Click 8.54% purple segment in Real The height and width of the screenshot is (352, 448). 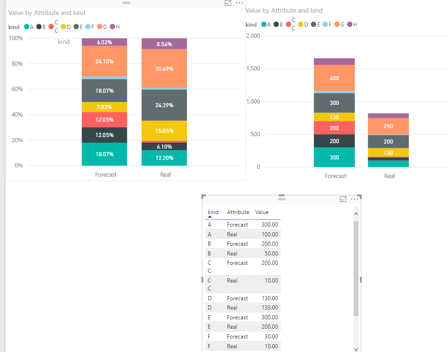[164, 44]
